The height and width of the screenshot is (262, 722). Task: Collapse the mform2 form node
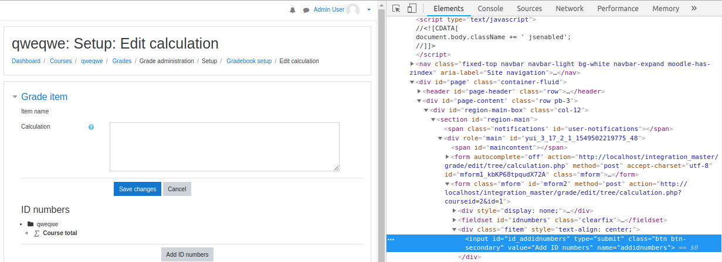click(x=447, y=184)
